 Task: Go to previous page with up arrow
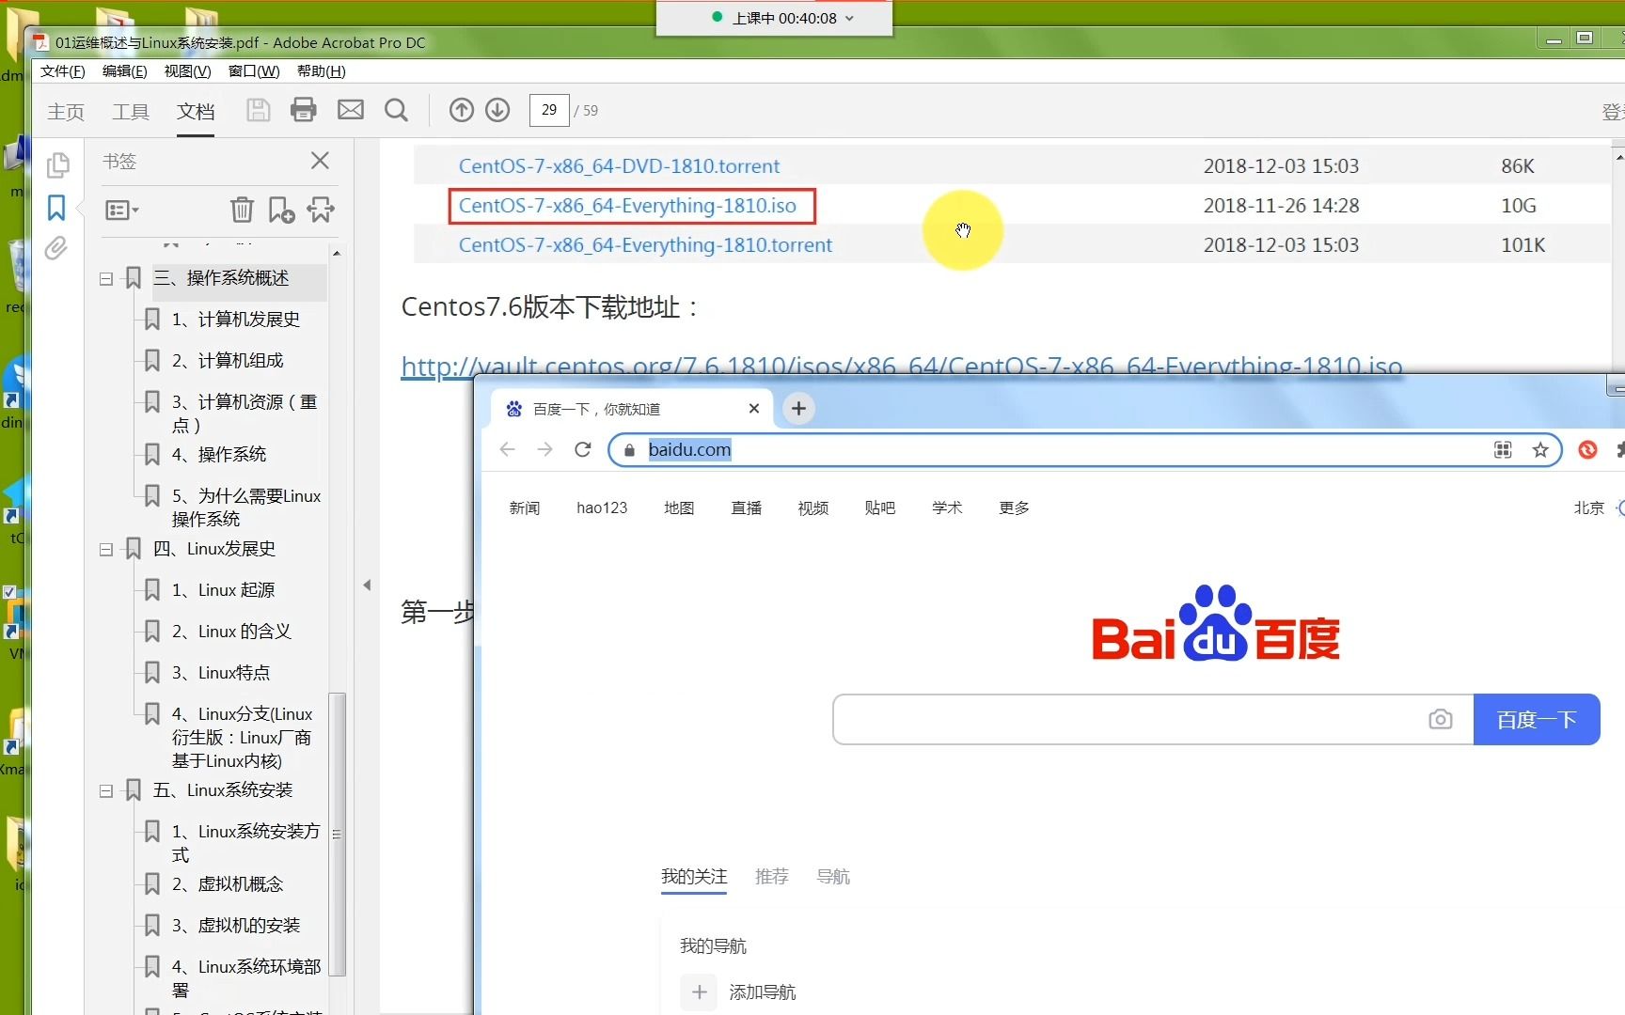pos(461,110)
